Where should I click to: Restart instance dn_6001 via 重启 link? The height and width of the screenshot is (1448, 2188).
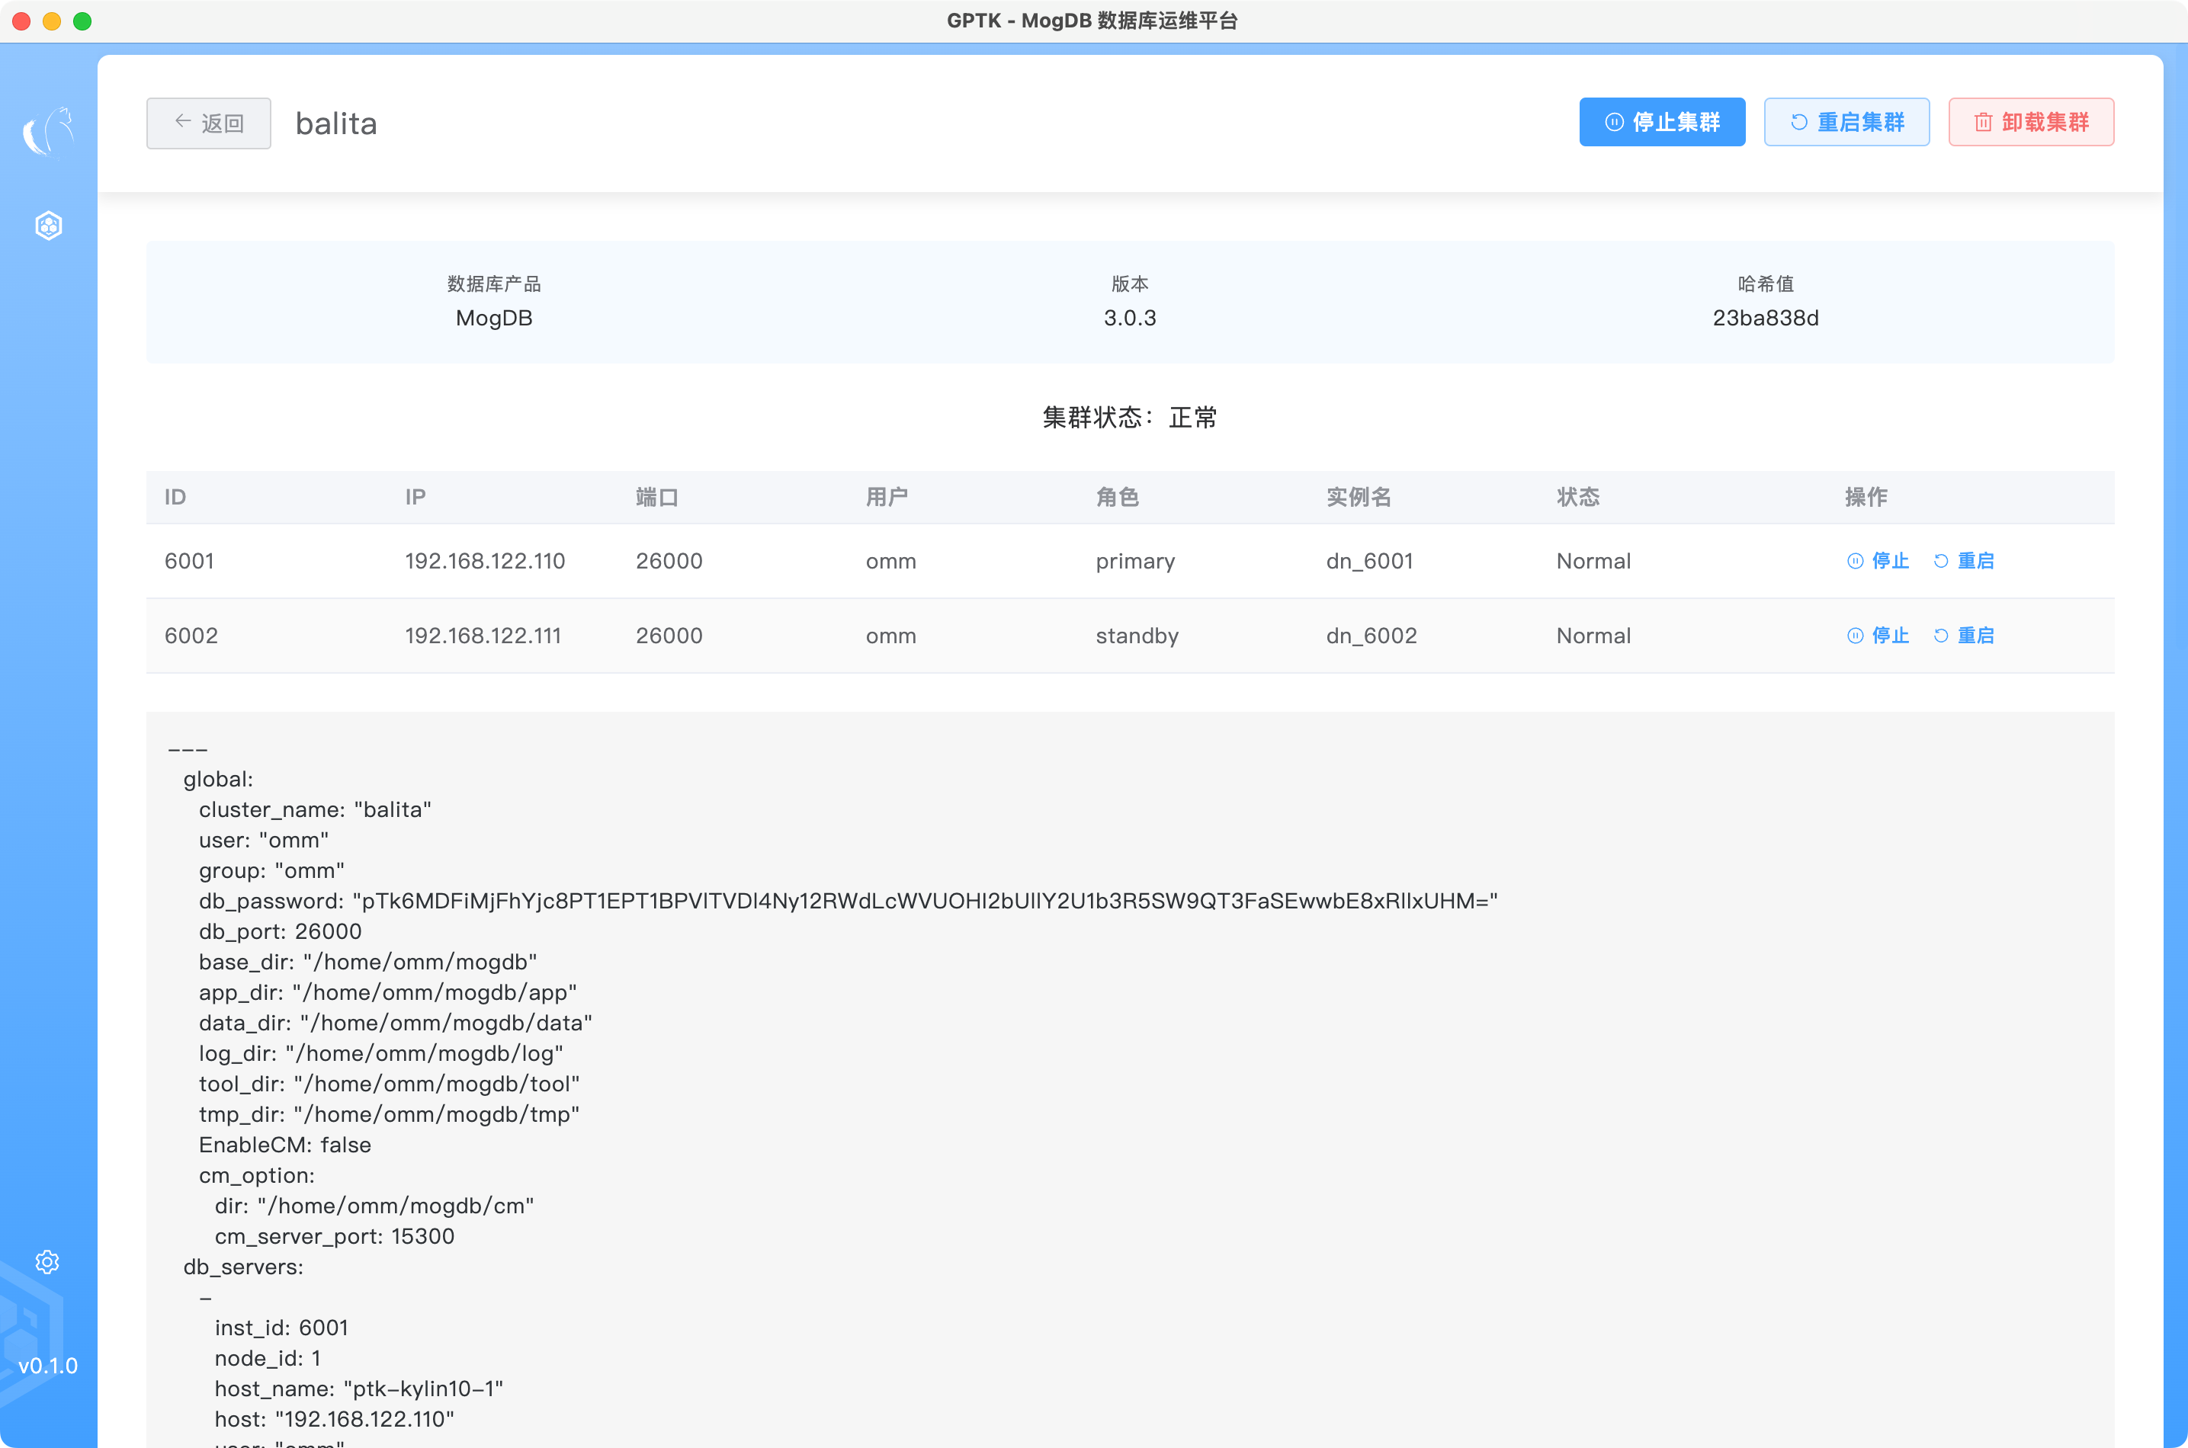(x=1964, y=561)
